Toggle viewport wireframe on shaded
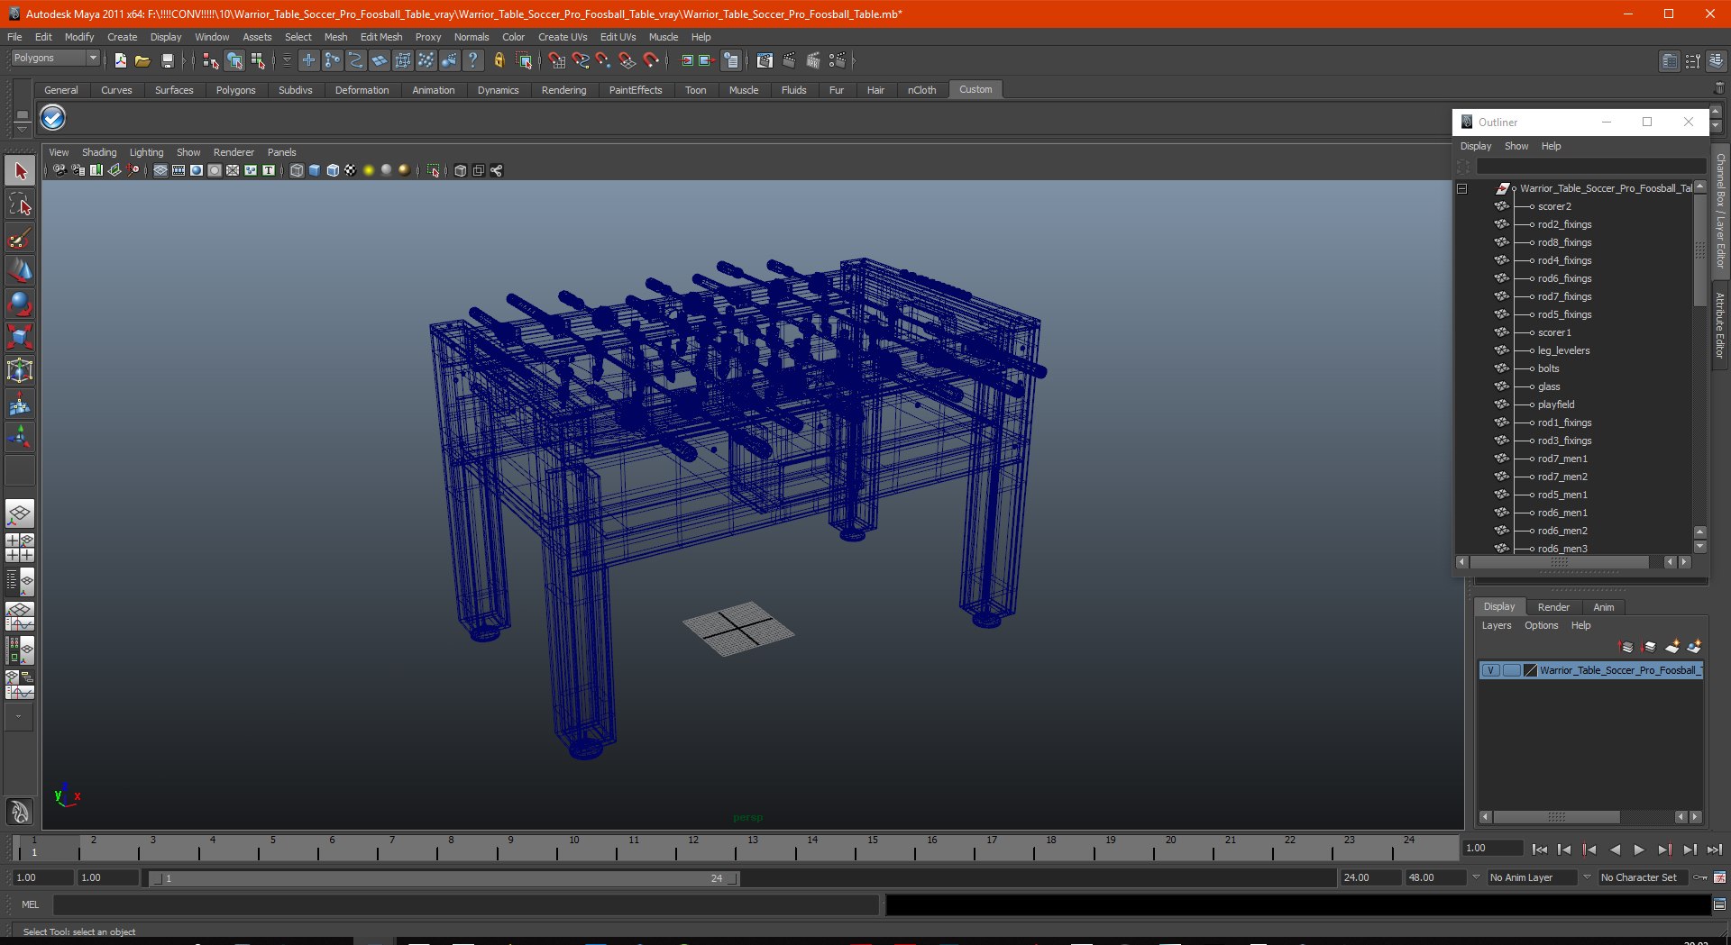1731x945 pixels. (x=333, y=170)
